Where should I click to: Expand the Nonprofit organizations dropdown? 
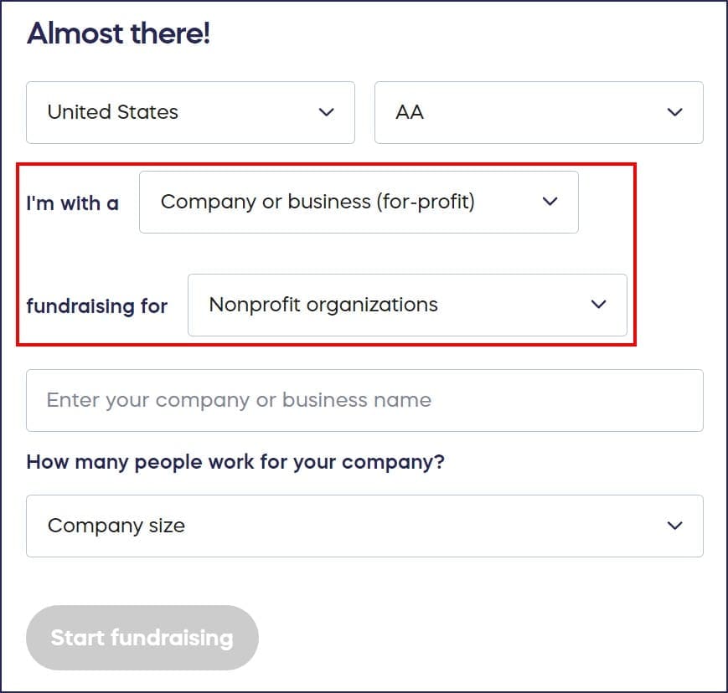pyautogui.click(x=406, y=305)
